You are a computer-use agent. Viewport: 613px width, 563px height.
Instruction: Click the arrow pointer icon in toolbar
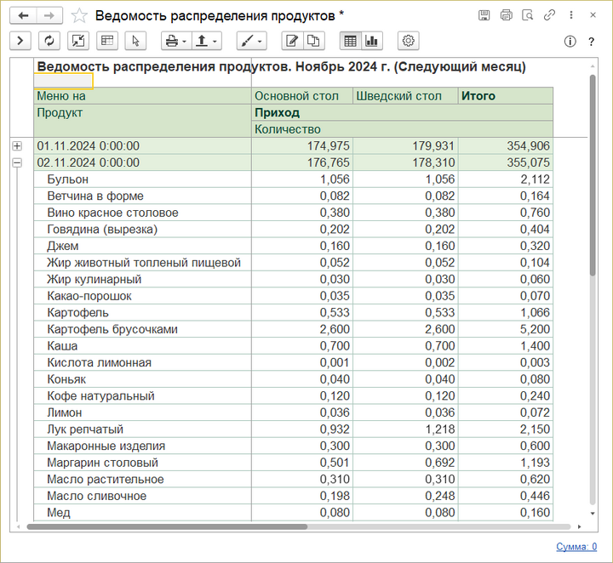point(135,41)
